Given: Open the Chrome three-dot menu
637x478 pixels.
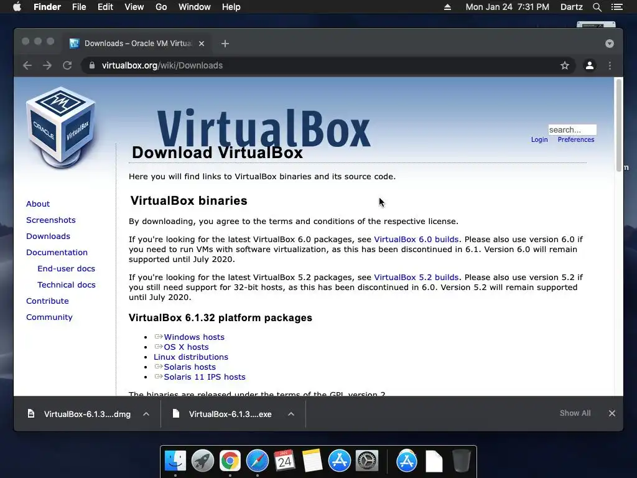Looking at the screenshot, I should [610, 65].
